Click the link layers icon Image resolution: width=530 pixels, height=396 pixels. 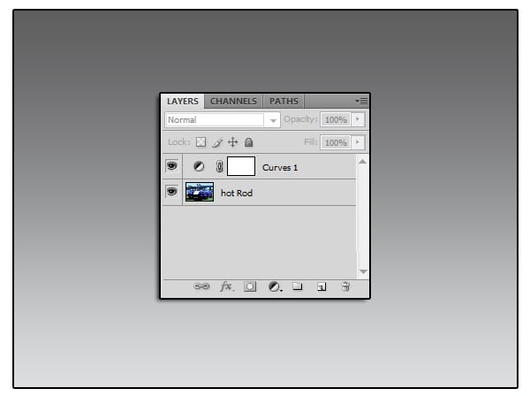[x=201, y=286]
